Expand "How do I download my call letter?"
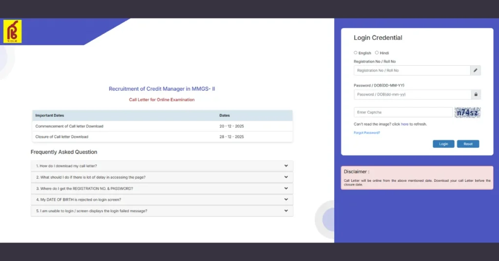Image resolution: width=499 pixels, height=261 pixels. point(162,166)
